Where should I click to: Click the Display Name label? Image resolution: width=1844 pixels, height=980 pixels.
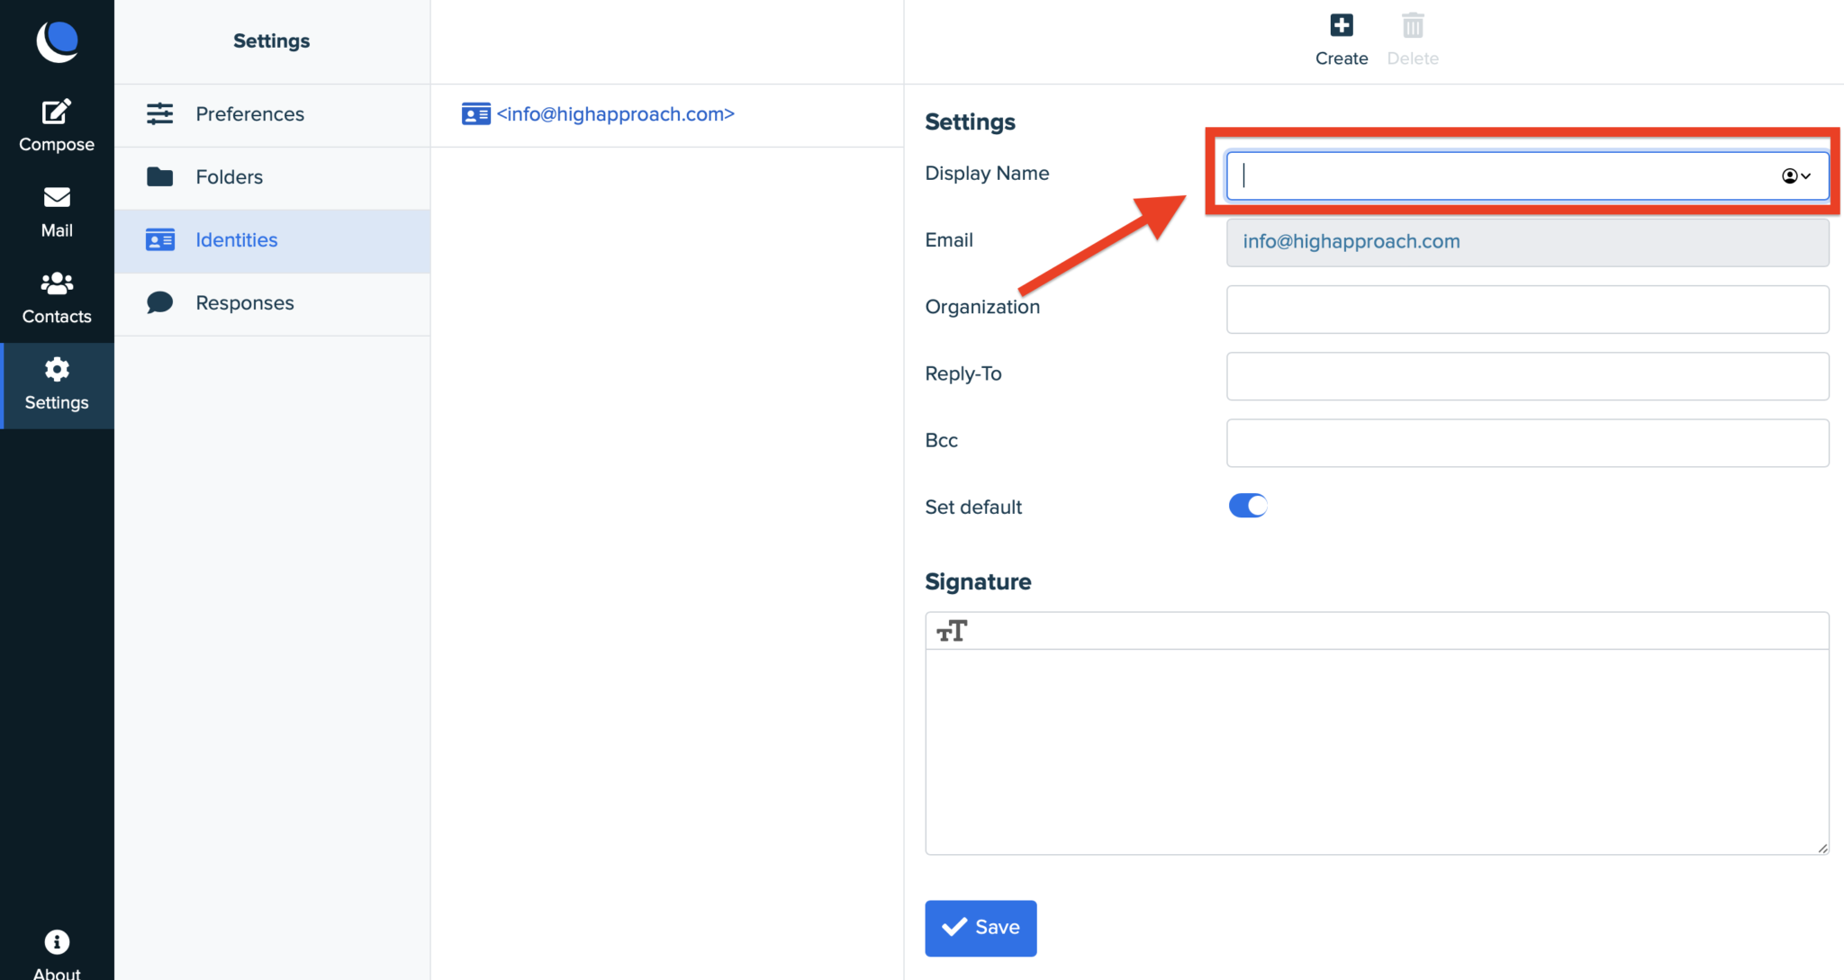click(x=987, y=173)
